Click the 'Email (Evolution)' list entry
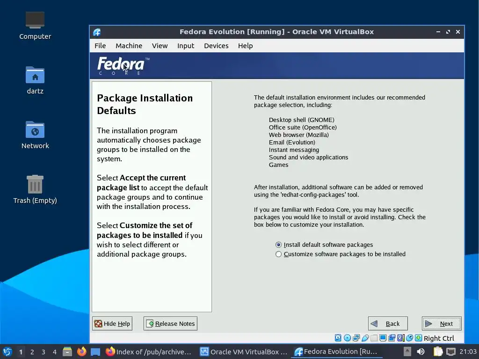The width and height of the screenshot is (479, 359). [x=292, y=142]
